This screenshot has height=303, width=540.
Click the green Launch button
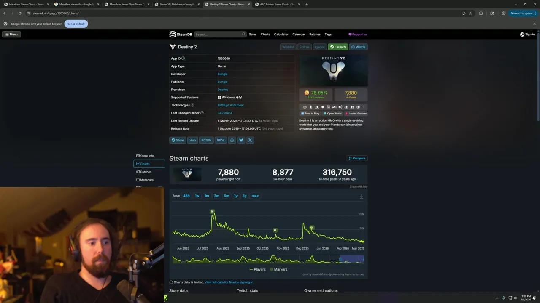pos(338,47)
